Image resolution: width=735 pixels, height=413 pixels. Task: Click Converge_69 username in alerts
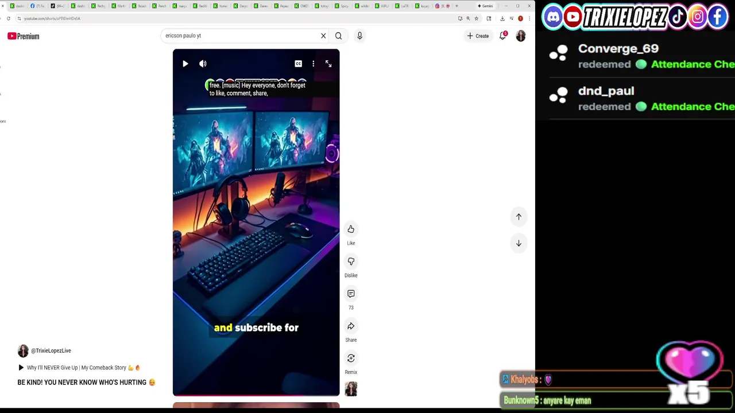618,49
